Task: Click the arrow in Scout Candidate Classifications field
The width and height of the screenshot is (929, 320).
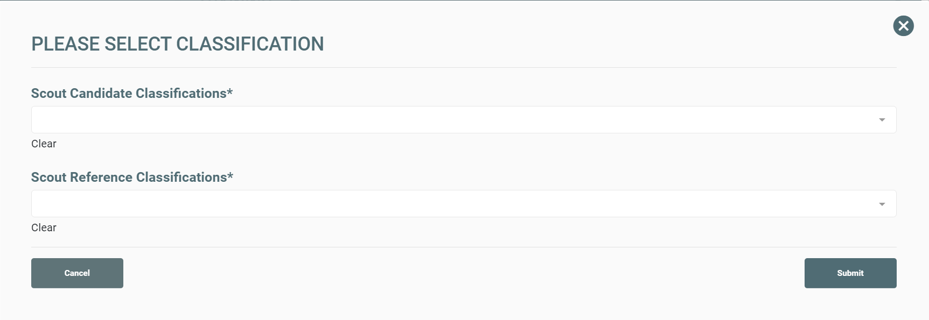Action: click(x=882, y=120)
